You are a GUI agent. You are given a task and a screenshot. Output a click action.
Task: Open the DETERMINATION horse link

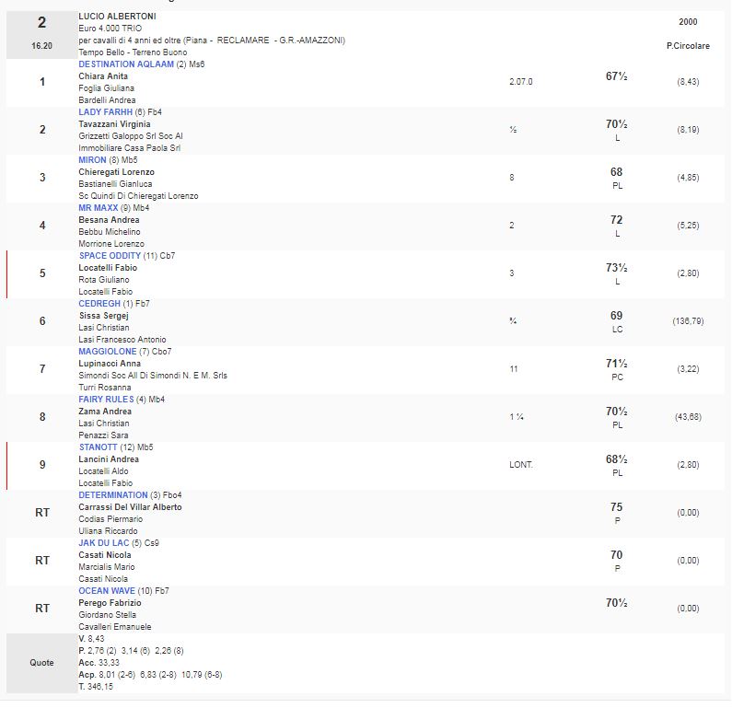(113, 494)
